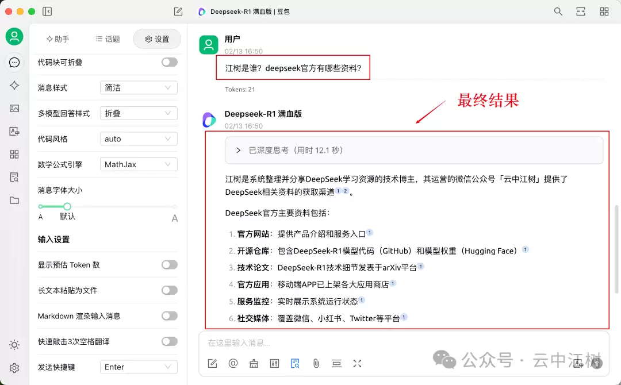
Task: Click the Deepseek-R1 满血版 | 豆包 window title
Action: 250,11
